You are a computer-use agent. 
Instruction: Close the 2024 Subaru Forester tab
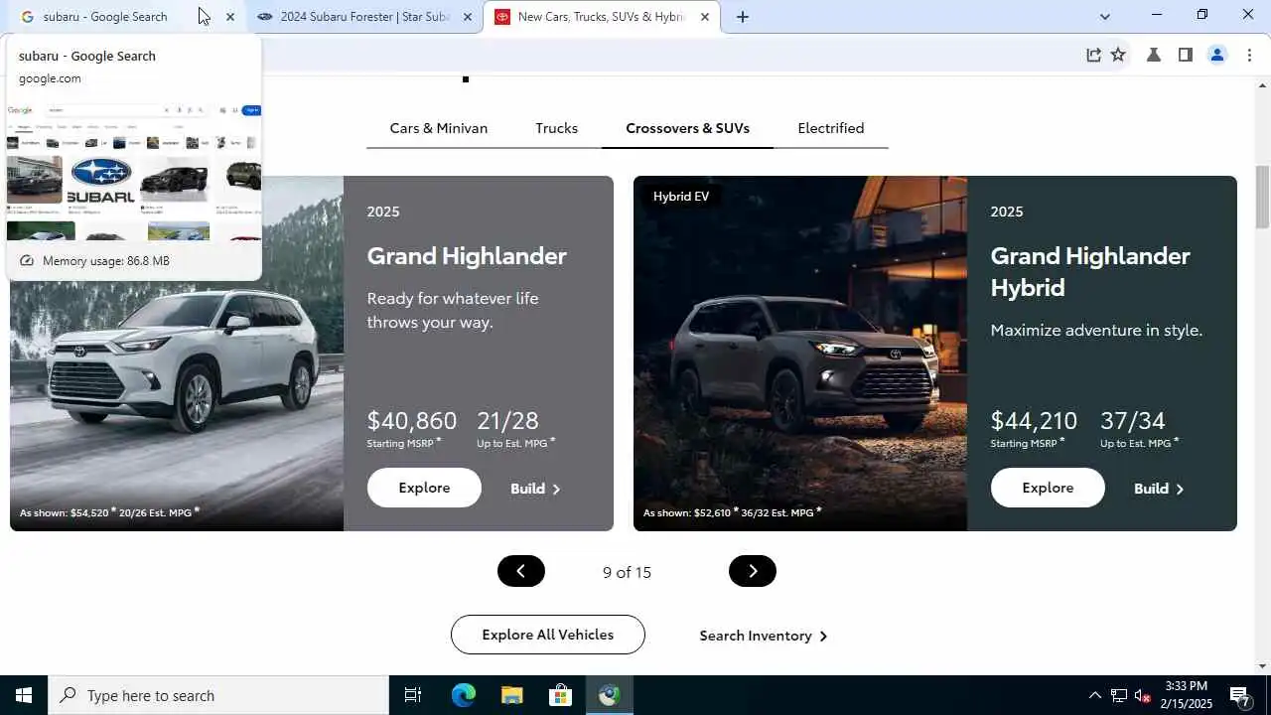(x=468, y=17)
